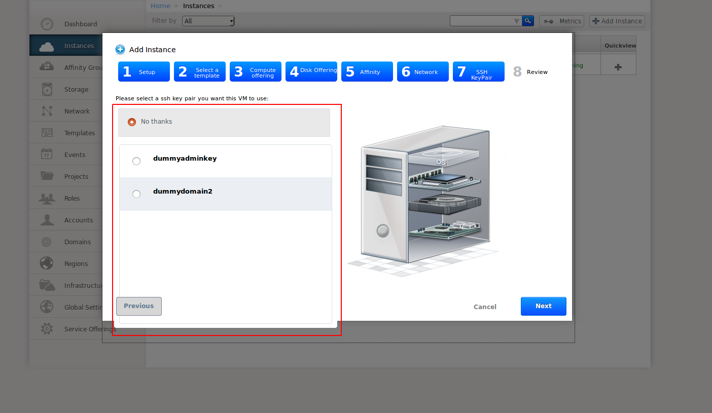Go to step 3 Compute offering

point(256,71)
